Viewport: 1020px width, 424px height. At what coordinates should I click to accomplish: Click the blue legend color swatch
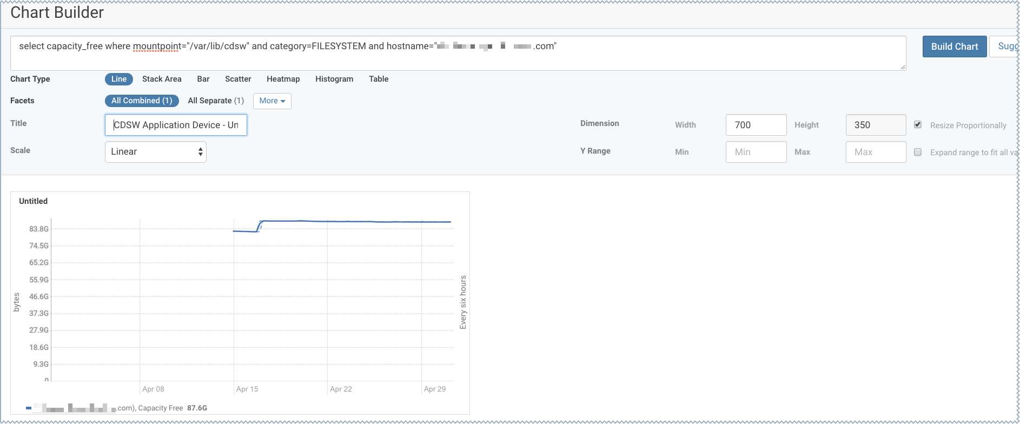[28, 408]
